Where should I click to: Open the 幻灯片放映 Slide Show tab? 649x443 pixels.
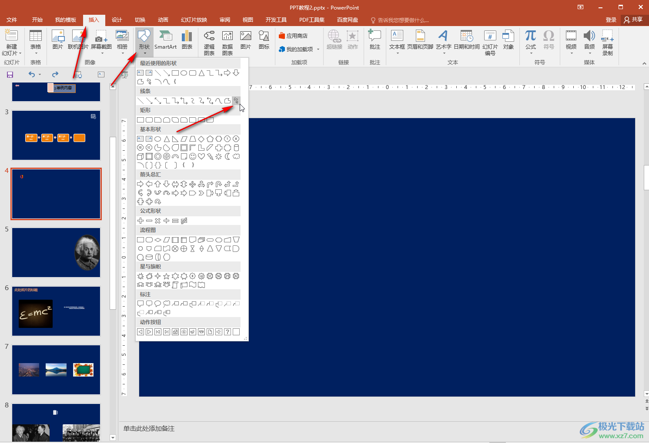[194, 20]
